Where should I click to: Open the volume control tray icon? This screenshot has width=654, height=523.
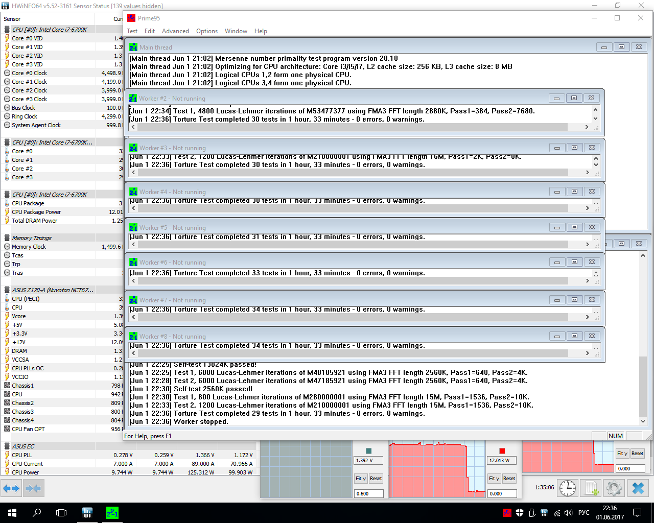coord(569,513)
